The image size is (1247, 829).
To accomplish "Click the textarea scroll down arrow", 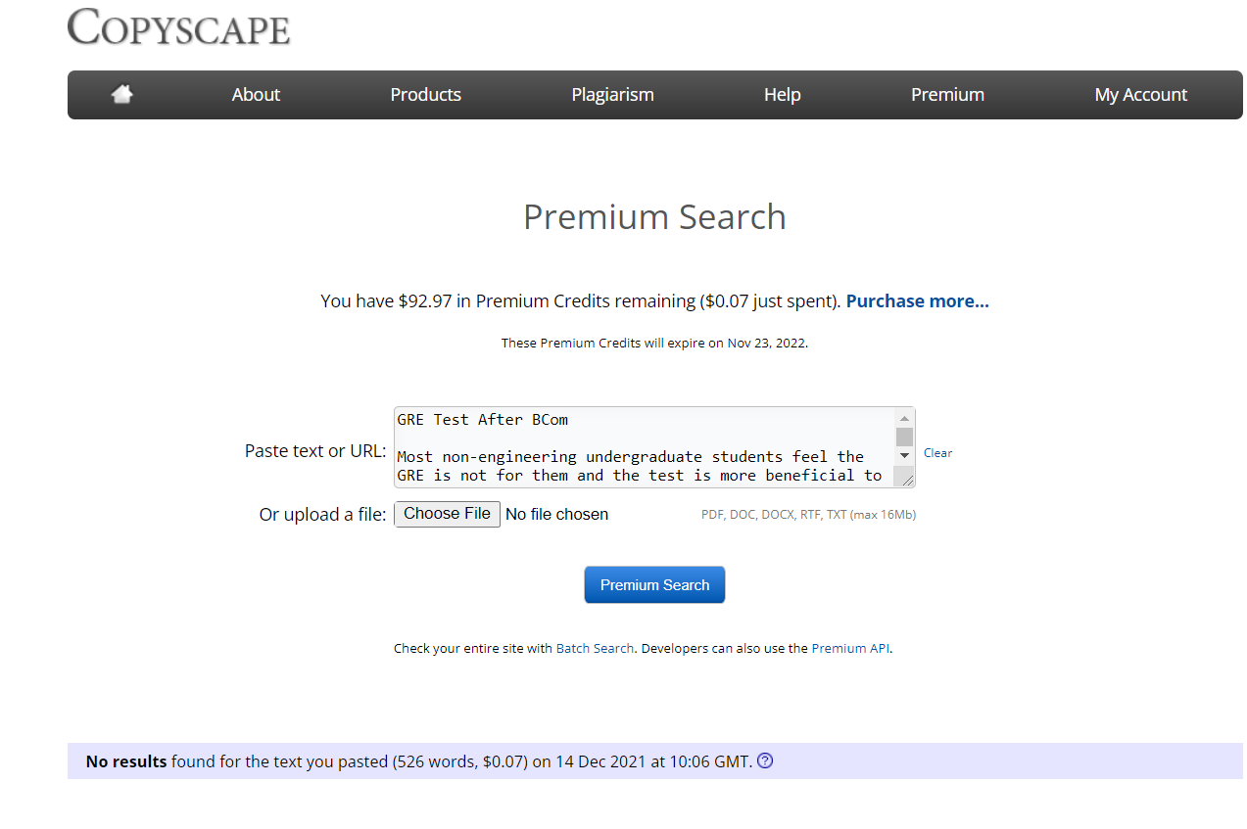I will [904, 456].
